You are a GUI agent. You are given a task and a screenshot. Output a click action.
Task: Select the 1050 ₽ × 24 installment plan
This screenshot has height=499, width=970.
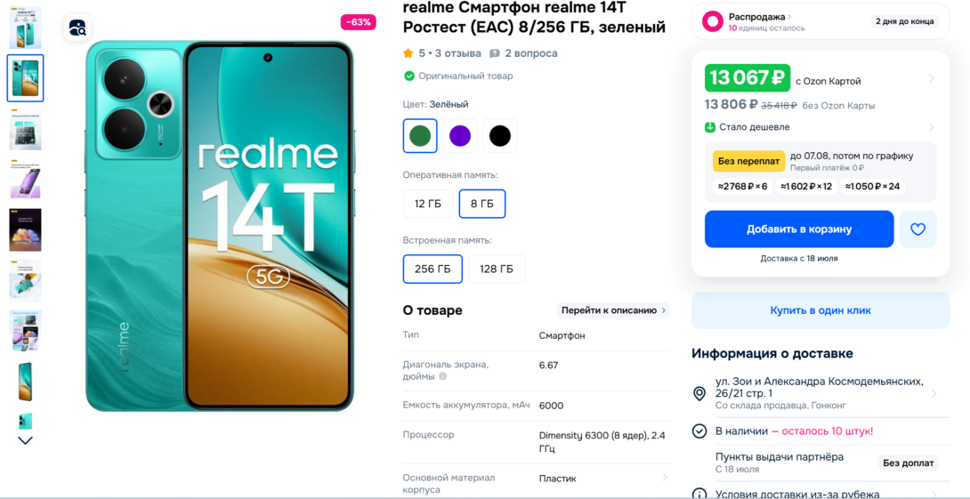[x=872, y=186]
